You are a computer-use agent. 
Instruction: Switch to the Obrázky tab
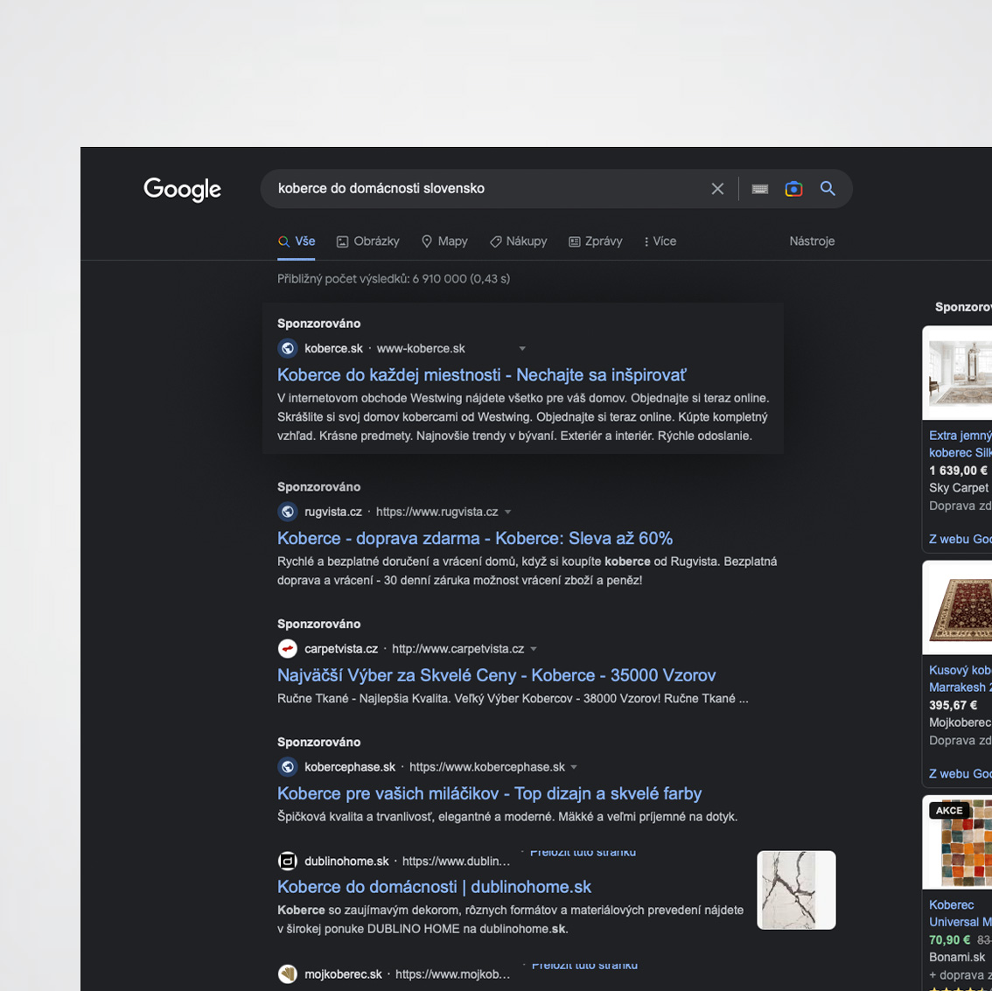pos(367,241)
